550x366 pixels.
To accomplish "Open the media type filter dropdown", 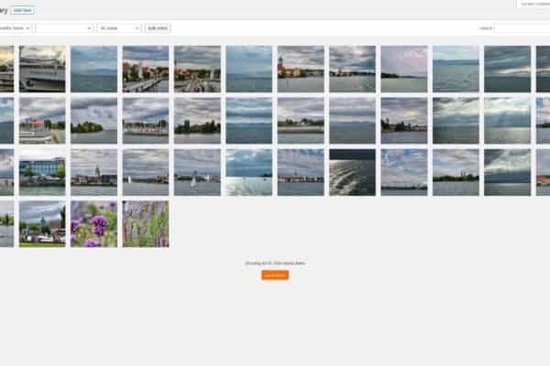I will pyautogui.click(x=15, y=28).
